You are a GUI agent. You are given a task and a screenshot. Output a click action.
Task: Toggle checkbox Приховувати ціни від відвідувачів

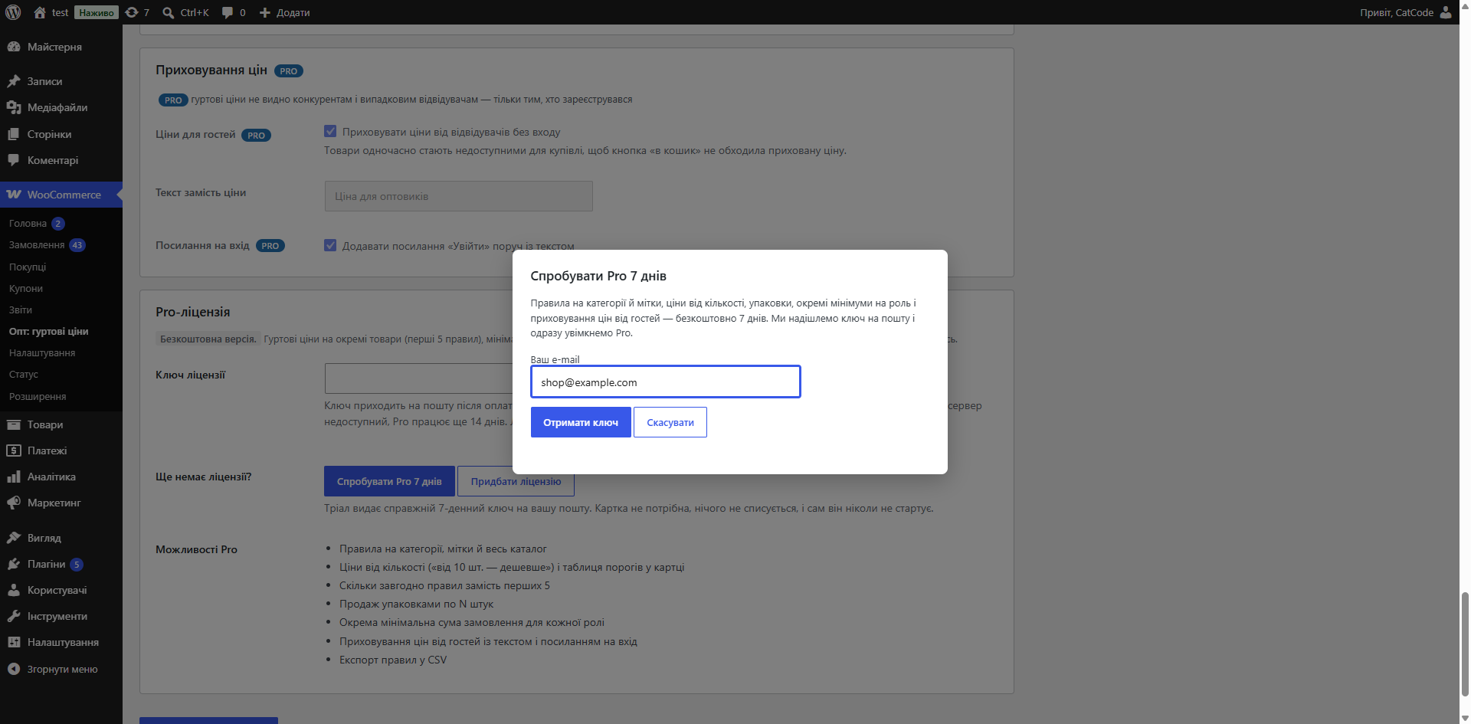(x=330, y=131)
